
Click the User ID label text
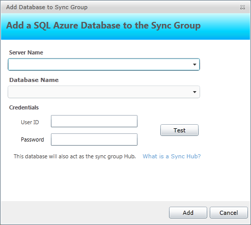click(30, 122)
